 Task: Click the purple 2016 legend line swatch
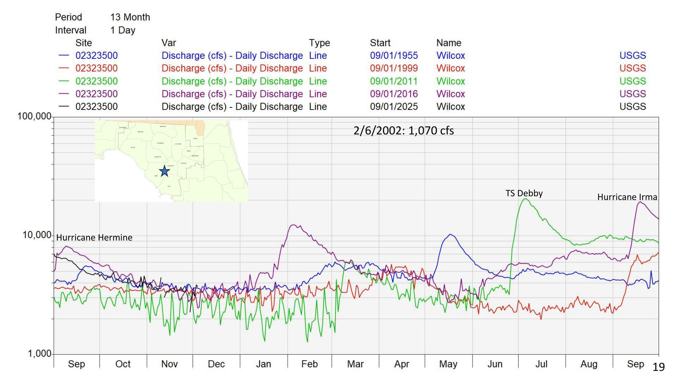click(64, 94)
